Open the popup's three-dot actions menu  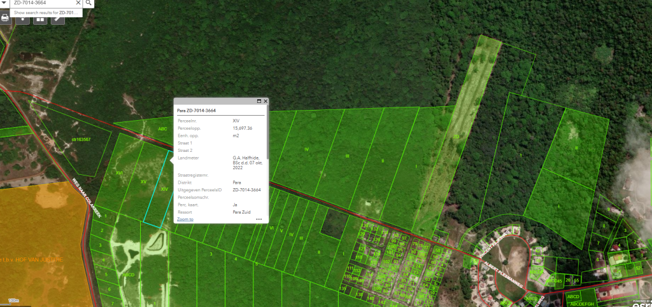point(259,219)
